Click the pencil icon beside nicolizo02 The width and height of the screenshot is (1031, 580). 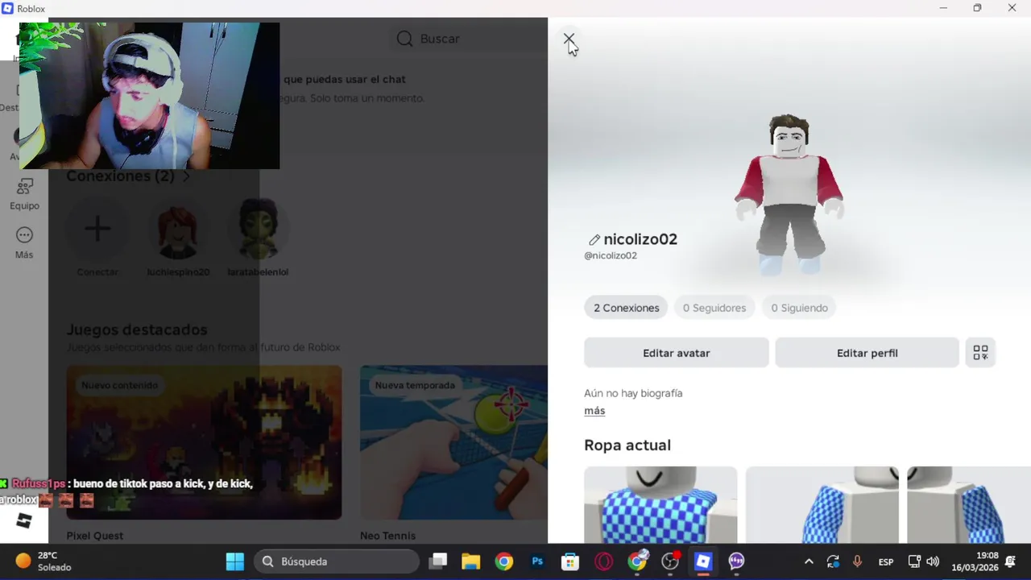click(594, 239)
